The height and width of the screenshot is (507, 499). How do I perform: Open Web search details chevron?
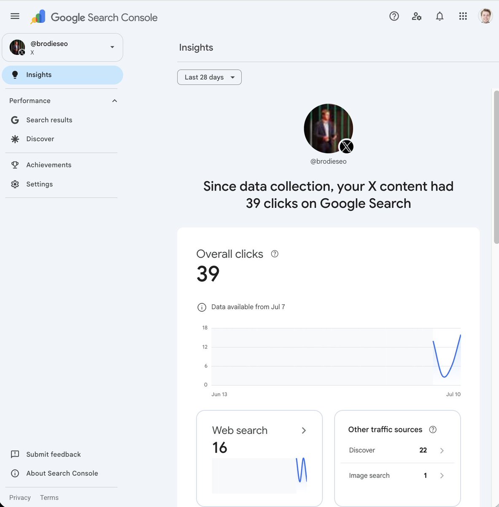(304, 431)
